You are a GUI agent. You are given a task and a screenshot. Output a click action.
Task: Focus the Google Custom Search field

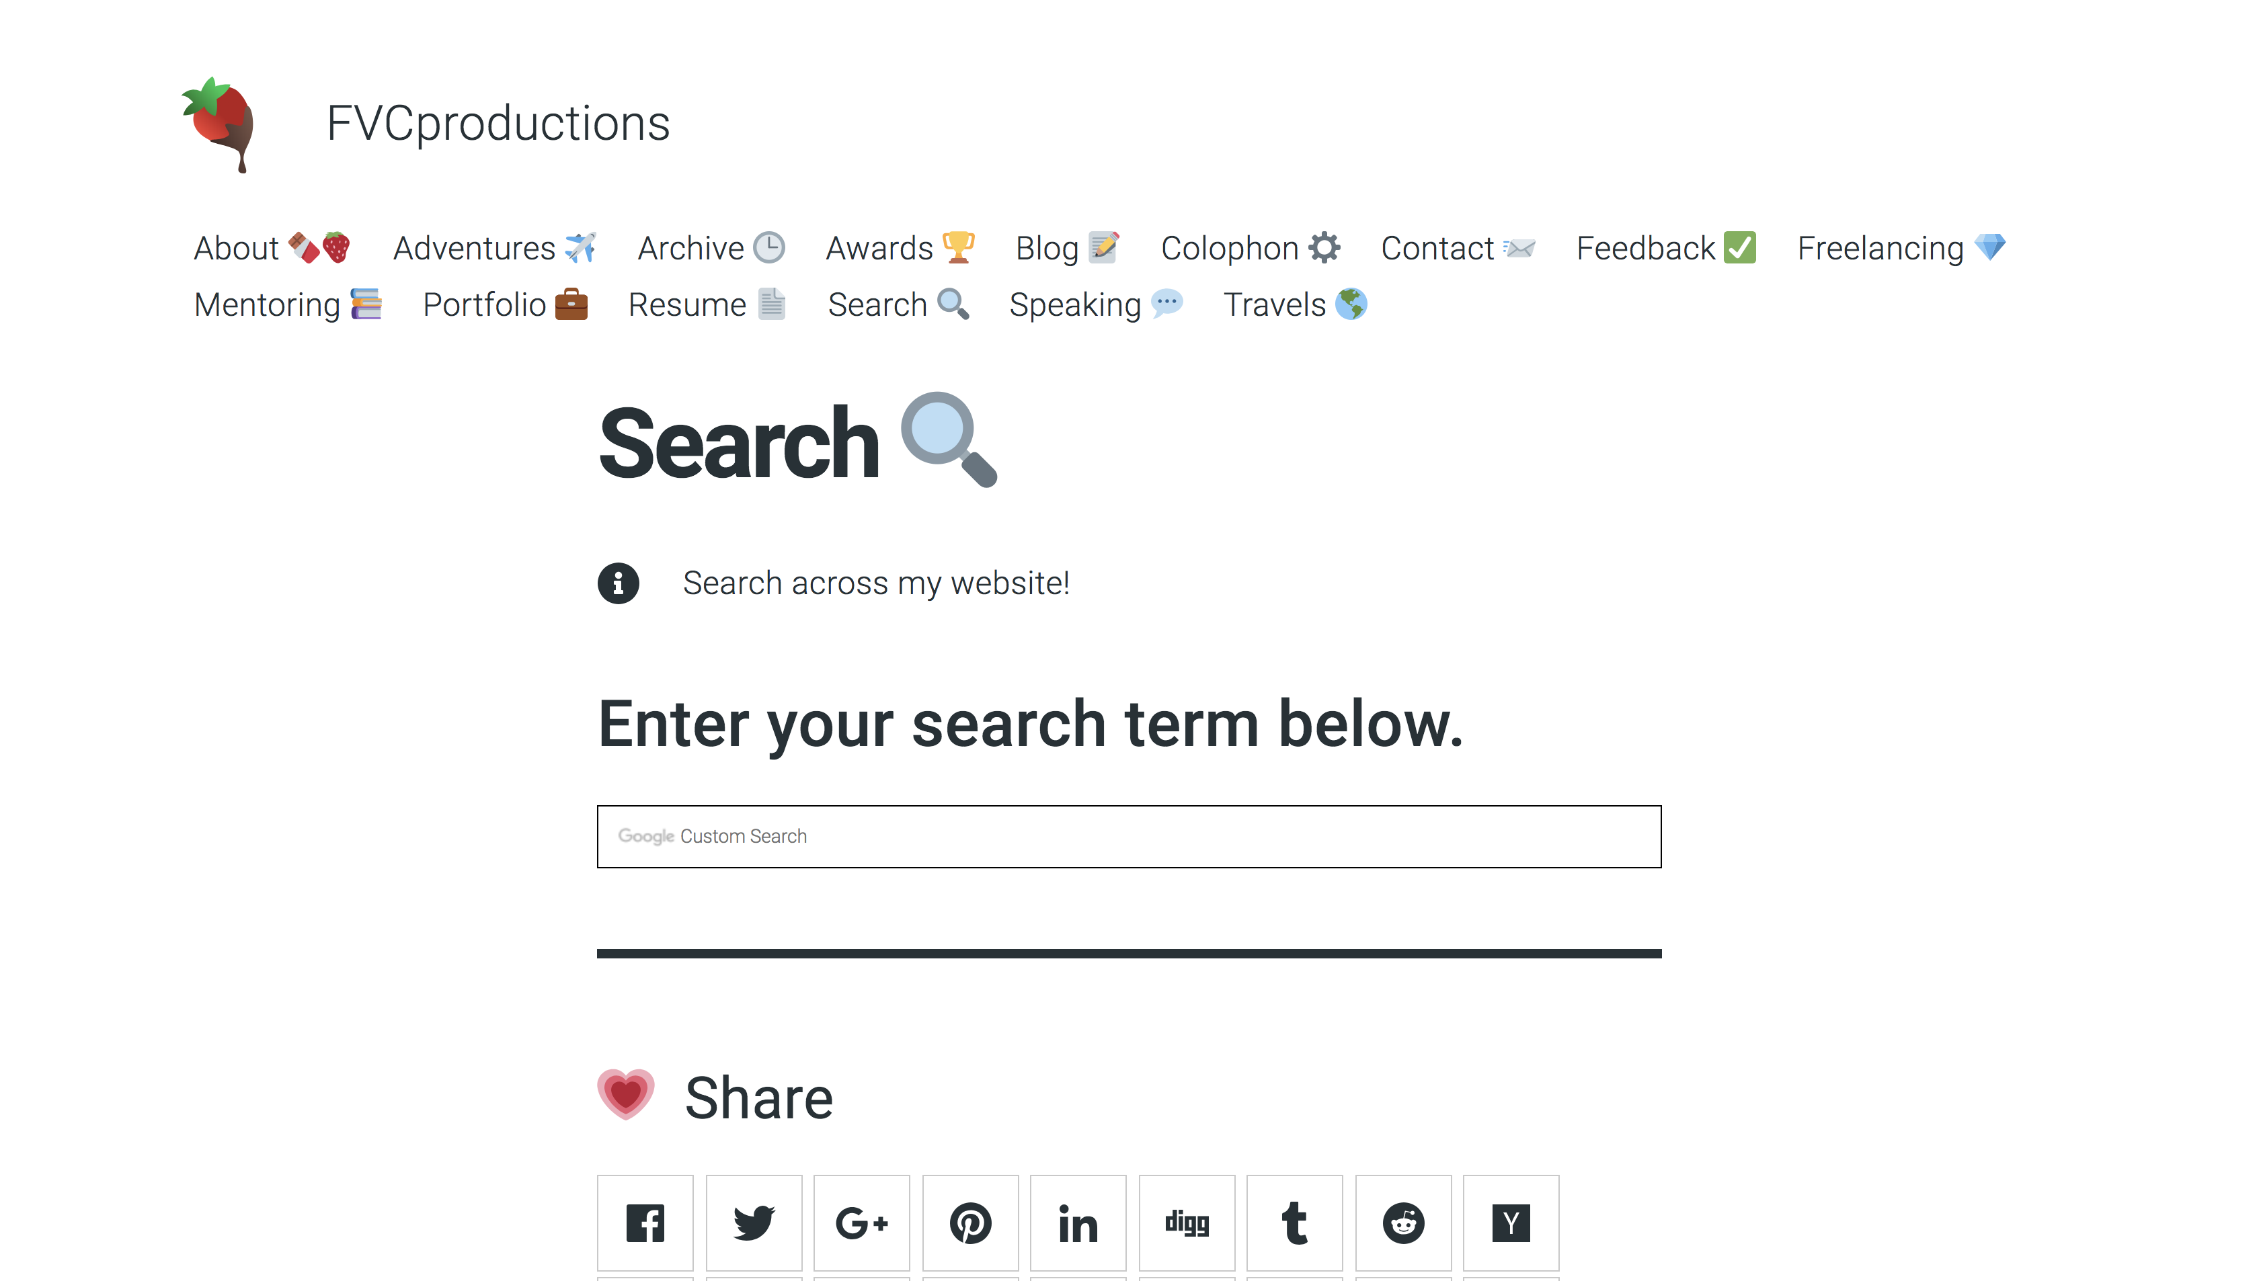1129,836
